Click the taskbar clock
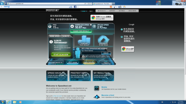 pyautogui.click(x=180, y=102)
